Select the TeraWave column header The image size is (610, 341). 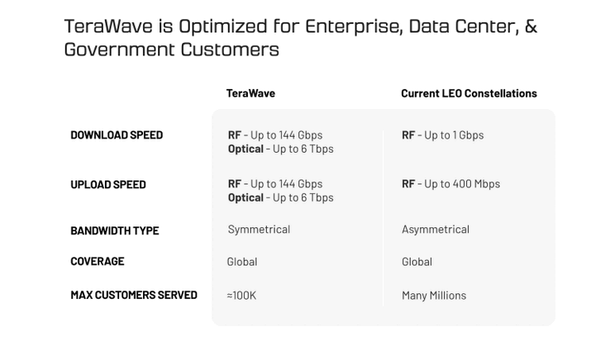coord(250,93)
